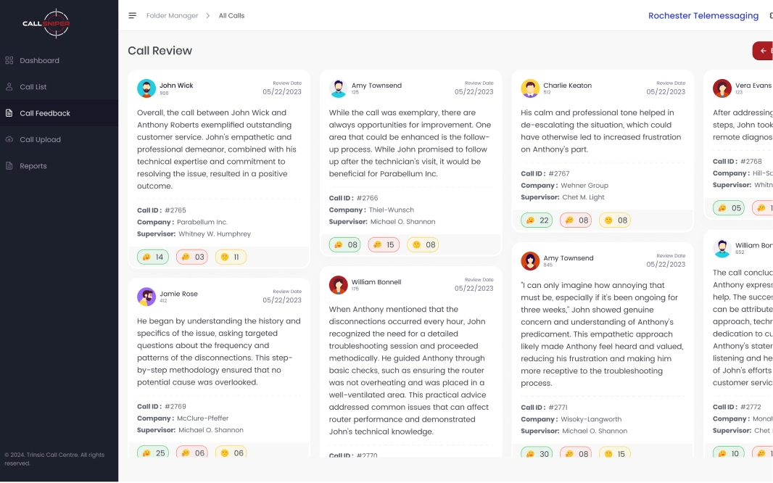Select the red 15 reaction badge

pyautogui.click(x=384, y=245)
